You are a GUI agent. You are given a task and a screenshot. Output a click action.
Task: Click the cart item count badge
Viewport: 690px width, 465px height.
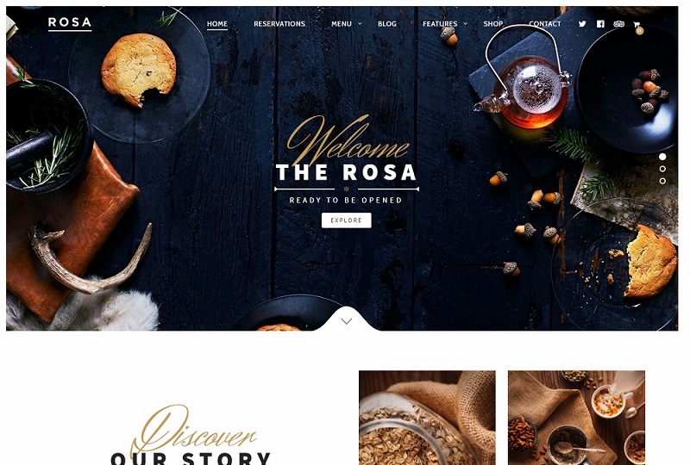click(639, 31)
